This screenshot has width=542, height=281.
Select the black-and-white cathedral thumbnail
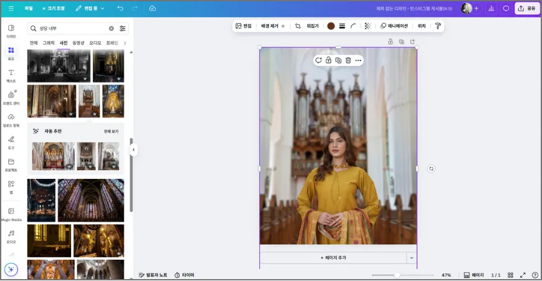click(59, 65)
